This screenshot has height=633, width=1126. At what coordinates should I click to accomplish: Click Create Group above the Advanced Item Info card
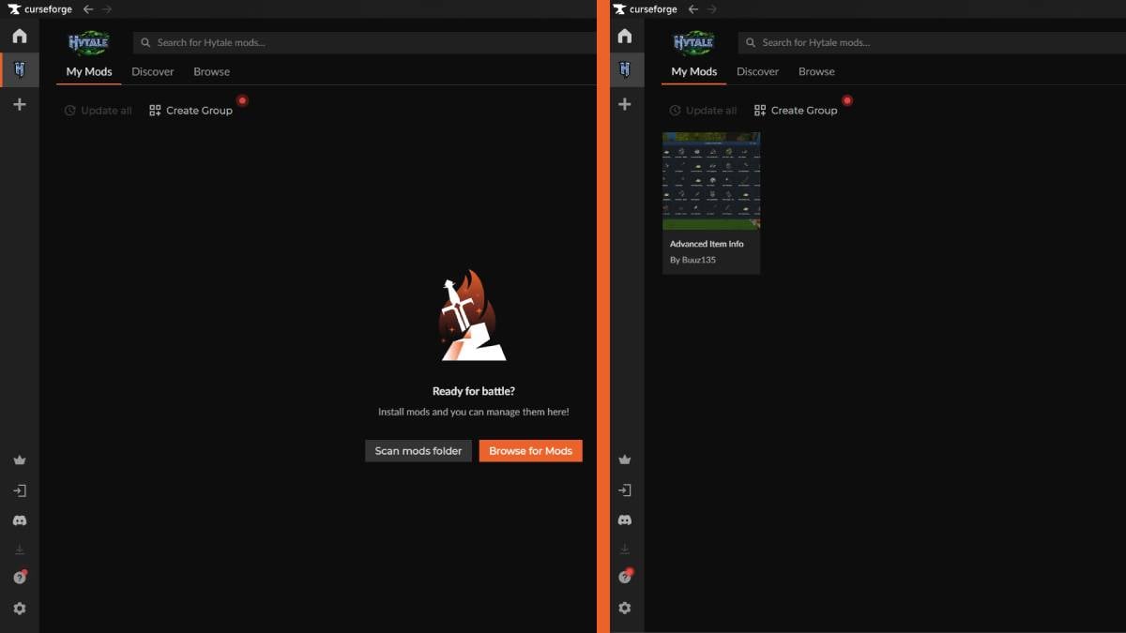tap(796, 111)
